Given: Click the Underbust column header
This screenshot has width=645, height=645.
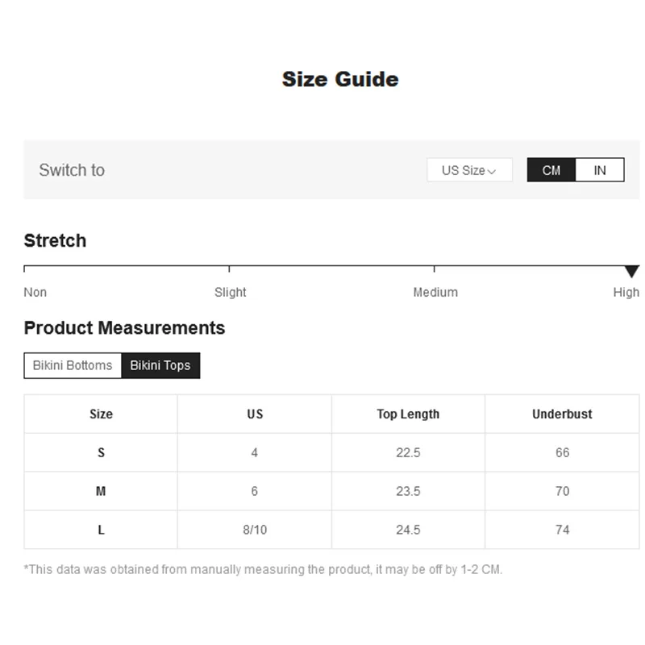Looking at the screenshot, I should 562,414.
